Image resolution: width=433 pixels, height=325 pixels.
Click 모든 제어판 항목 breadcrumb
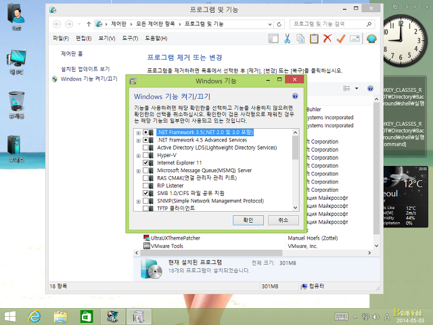coord(156,24)
